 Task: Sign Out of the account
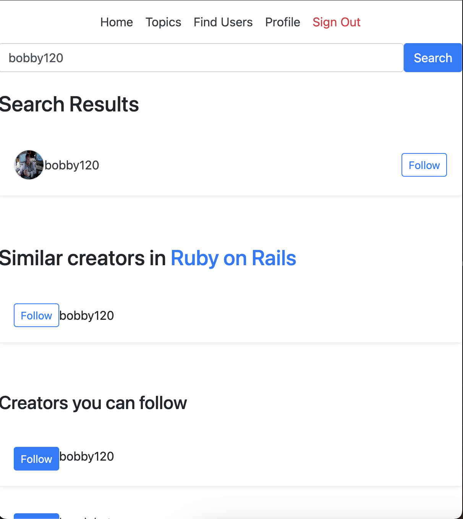[x=336, y=22]
